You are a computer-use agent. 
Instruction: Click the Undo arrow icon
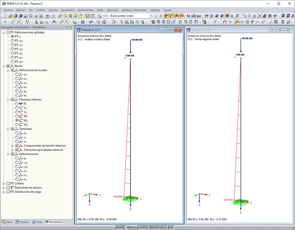point(48,16)
